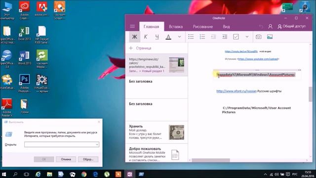Click the Общий доступ share button

(x=292, y=26)
